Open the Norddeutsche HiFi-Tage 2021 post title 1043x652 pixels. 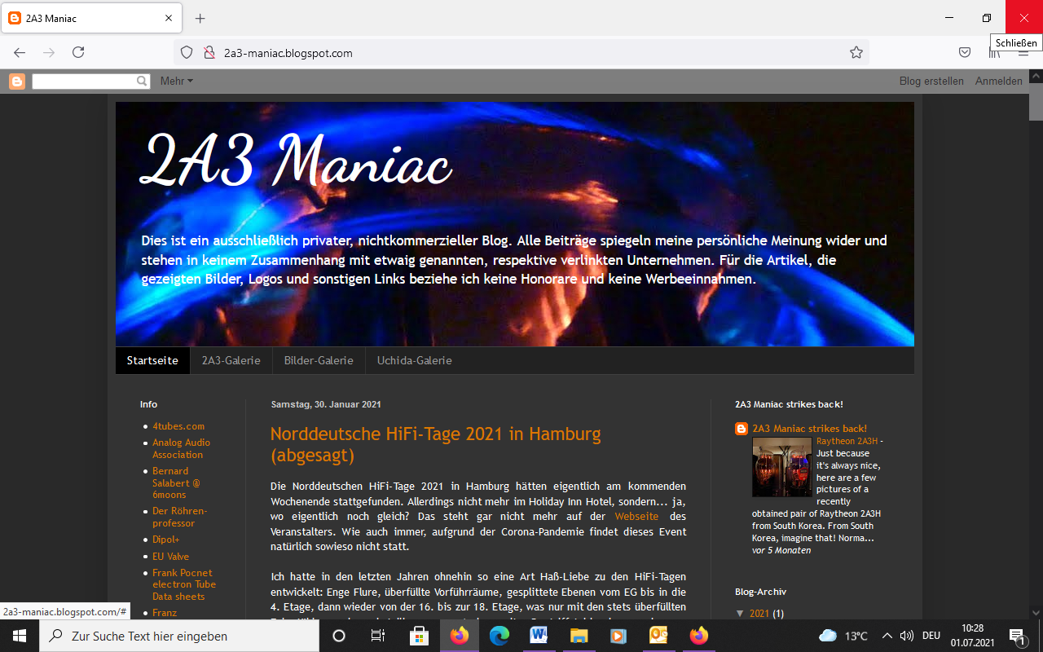point(435,444)
